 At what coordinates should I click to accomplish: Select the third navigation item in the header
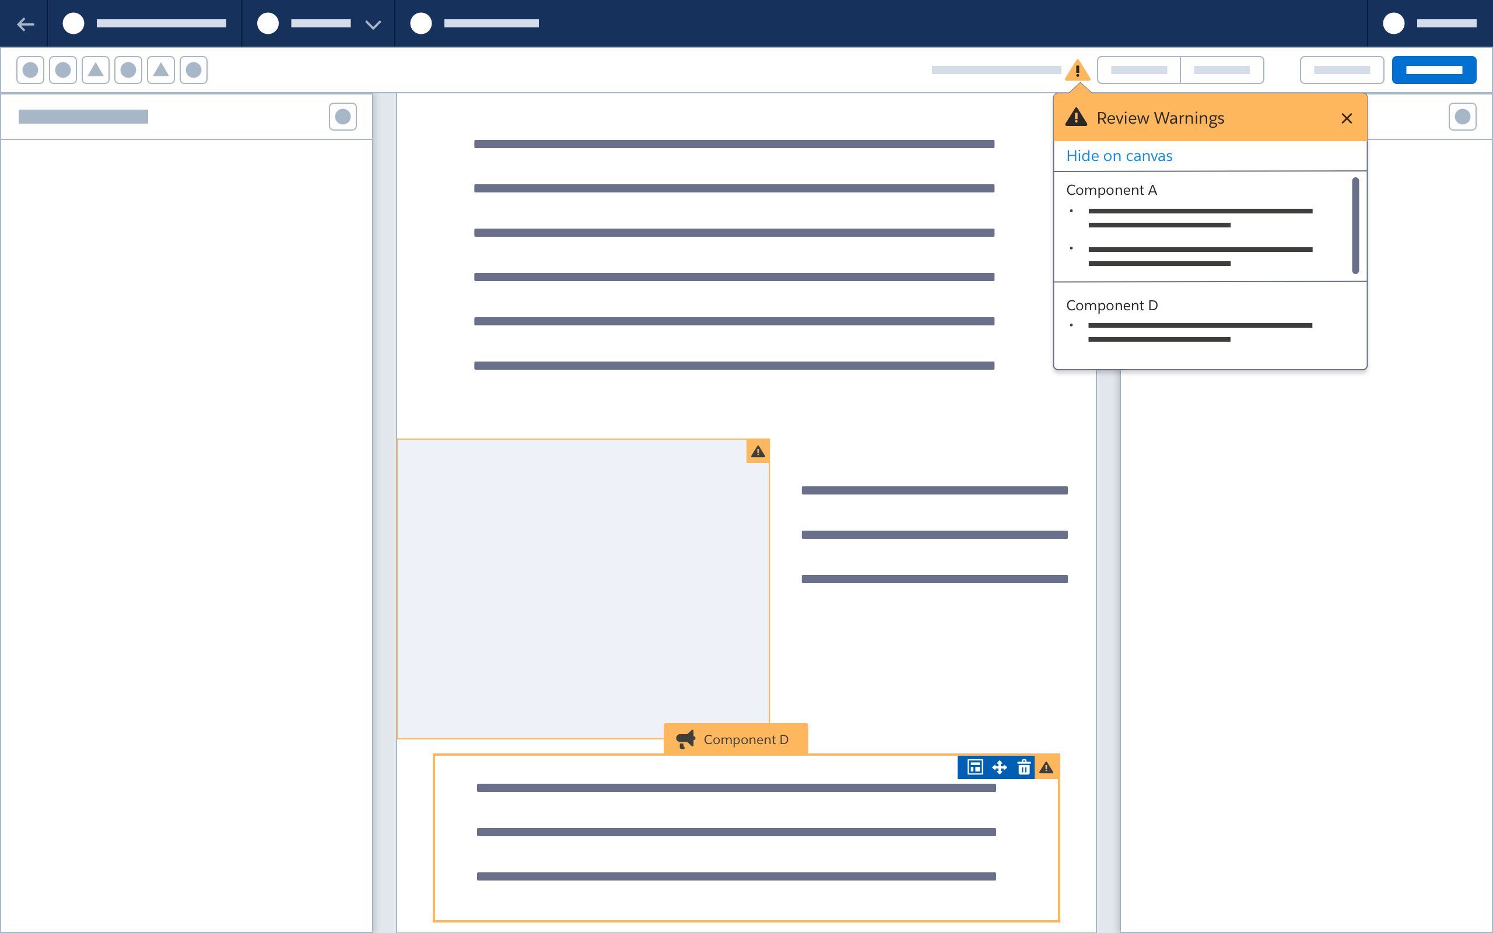point(422,23)
